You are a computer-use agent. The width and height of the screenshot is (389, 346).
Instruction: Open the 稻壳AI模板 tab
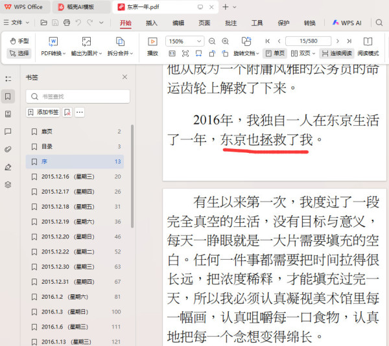pyautogui.click(x=81, y=7)
